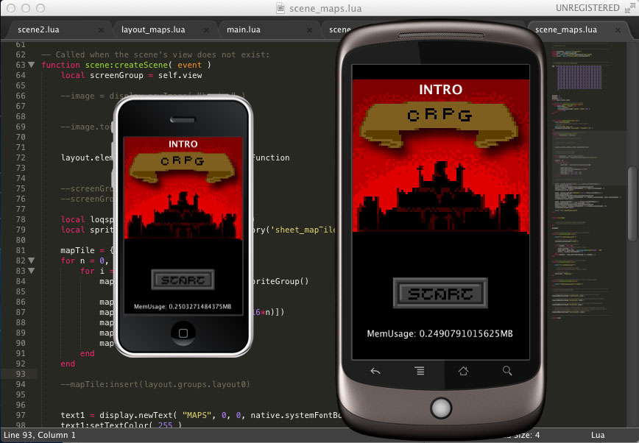The image size is (639, 443).
Task: Click MemUsage text on iPhone simulator
Action: click(x=183, y=306)
